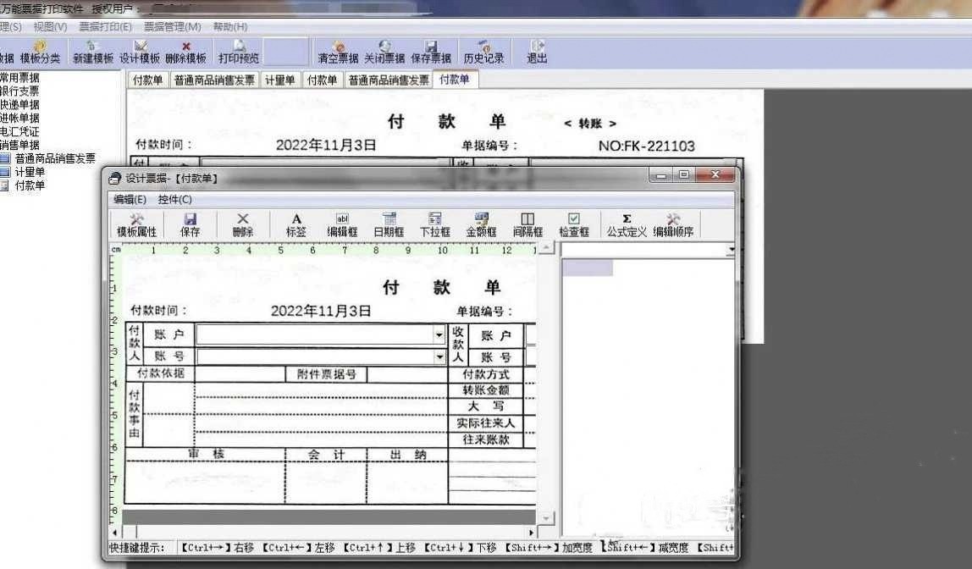The image size is (972, 569).
Task: Expand 销售单据 category in sidebar
Action: (x=19, y=145)
